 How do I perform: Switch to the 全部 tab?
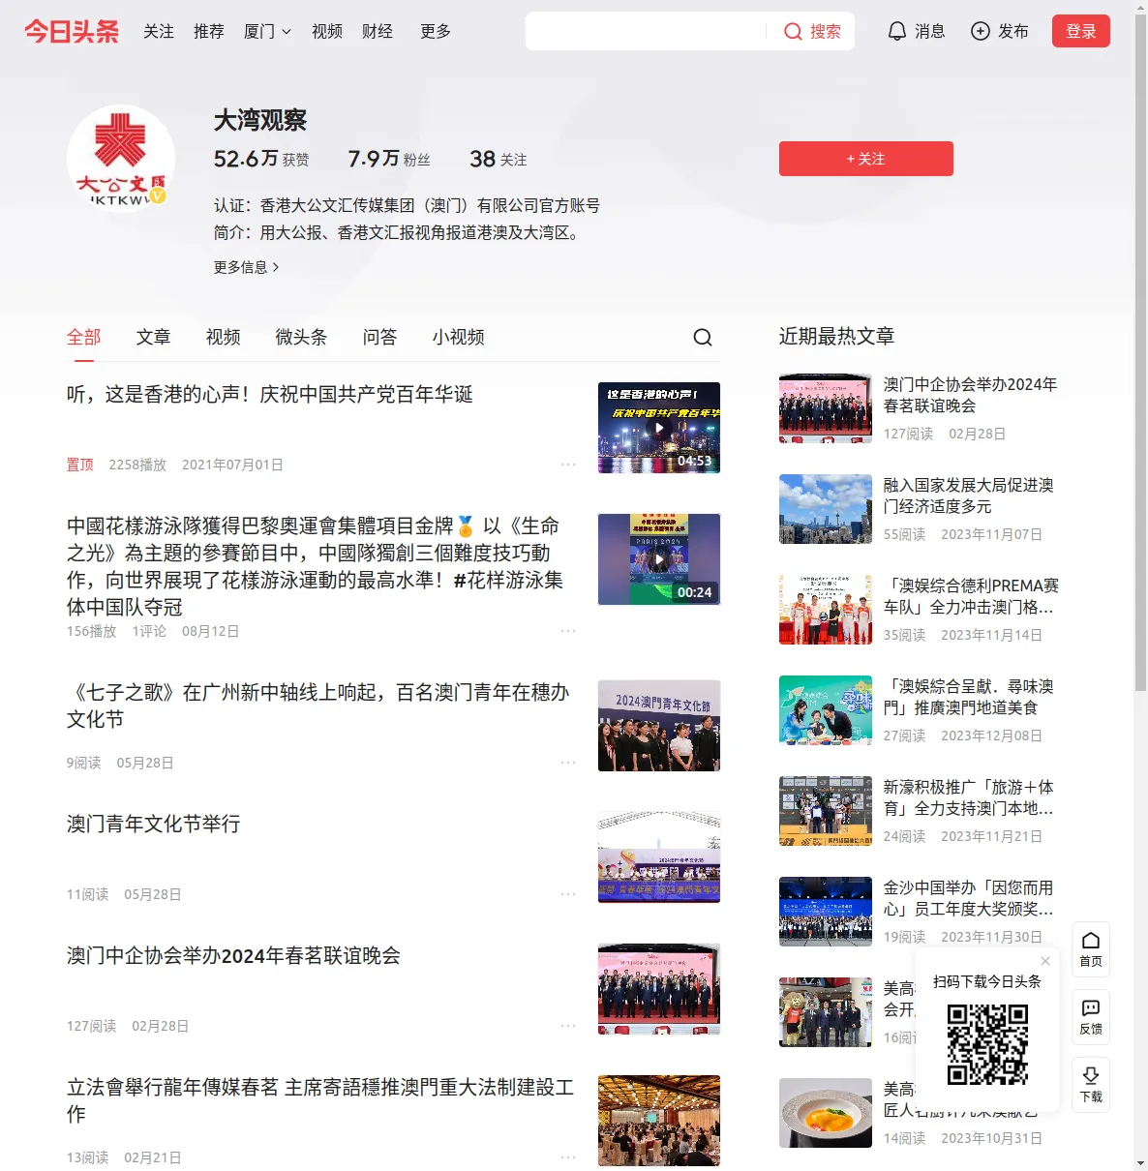click(x=84, y=337)
